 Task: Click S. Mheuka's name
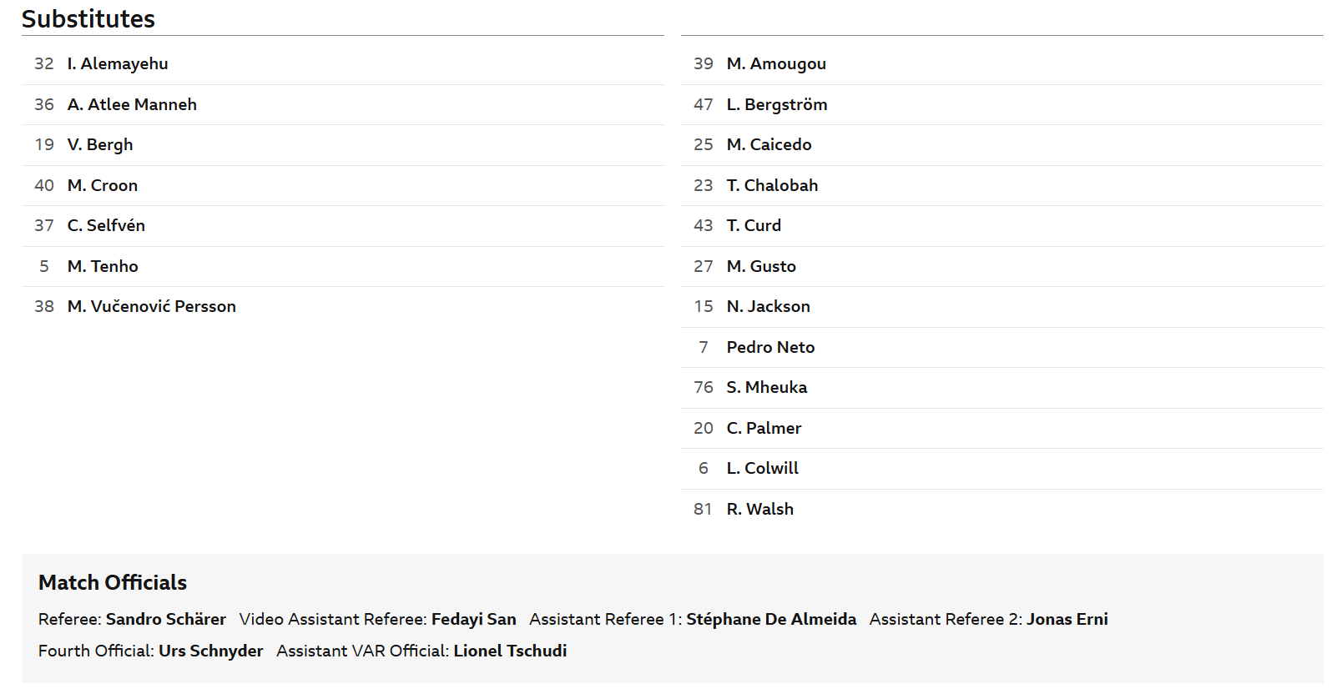[767, 387]
